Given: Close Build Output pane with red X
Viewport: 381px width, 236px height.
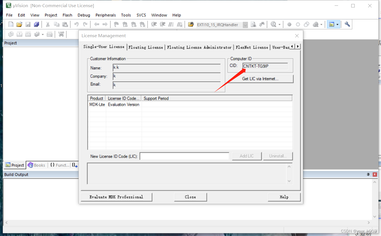Looking at the screenshot, I should 375,174.
